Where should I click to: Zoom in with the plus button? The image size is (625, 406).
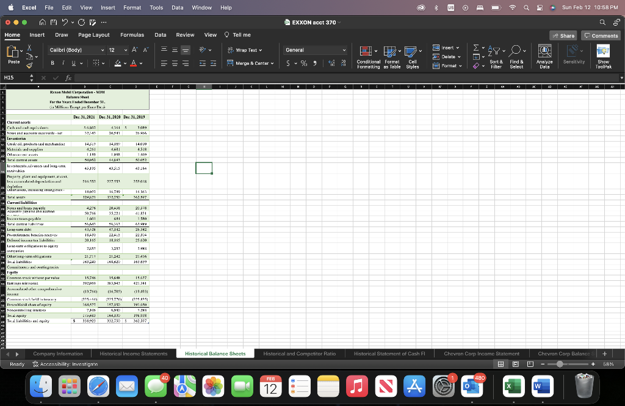[593, 364]
